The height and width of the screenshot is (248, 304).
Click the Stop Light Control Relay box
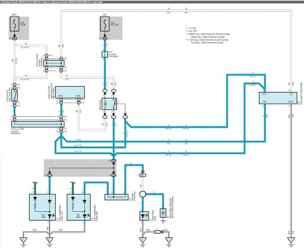[x=278, y=98]
